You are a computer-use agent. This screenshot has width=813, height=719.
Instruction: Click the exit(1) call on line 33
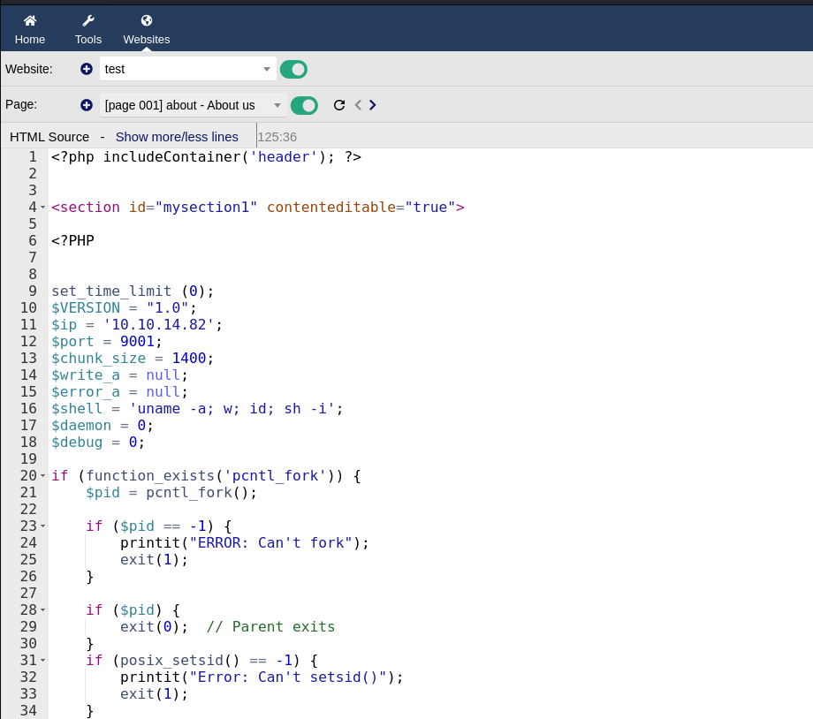pyautogui.click(x=154, y=693)
